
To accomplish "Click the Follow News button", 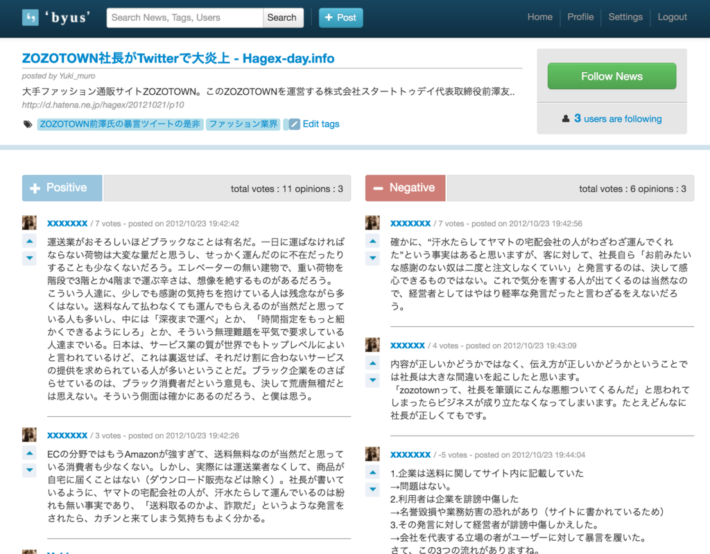I will pos(612,76).
